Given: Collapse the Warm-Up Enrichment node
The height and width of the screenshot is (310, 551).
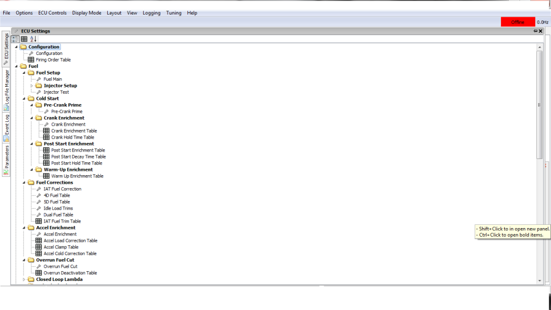Looking at the screenshot, I should (x=32, y=170).
